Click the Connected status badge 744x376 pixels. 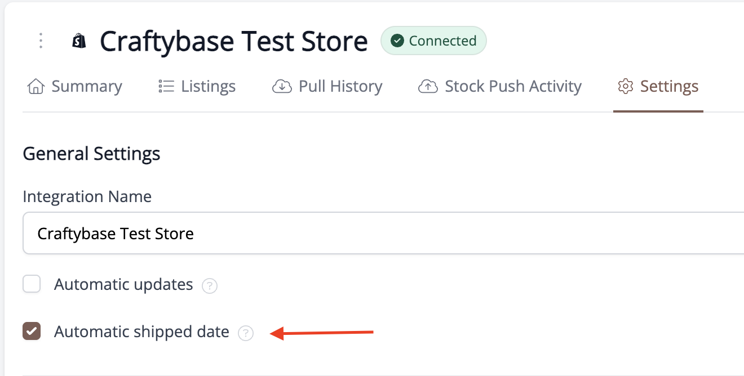433,41
